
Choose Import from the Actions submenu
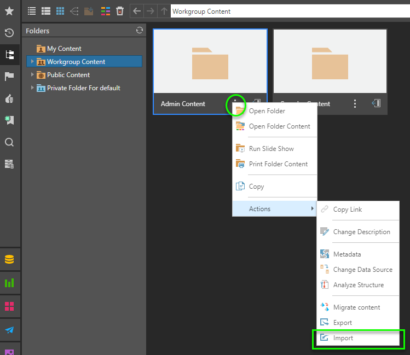point(343,338)
